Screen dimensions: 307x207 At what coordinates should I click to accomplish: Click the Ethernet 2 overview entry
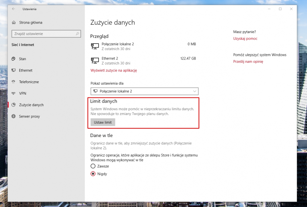pos(143,61)
